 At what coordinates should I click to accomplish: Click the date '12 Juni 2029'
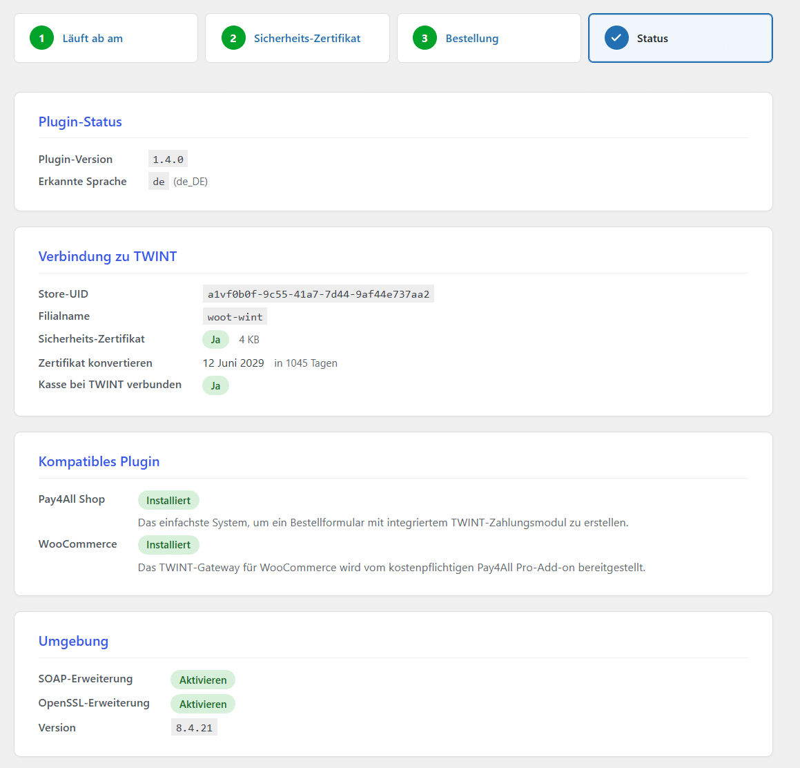click(233, 363)
